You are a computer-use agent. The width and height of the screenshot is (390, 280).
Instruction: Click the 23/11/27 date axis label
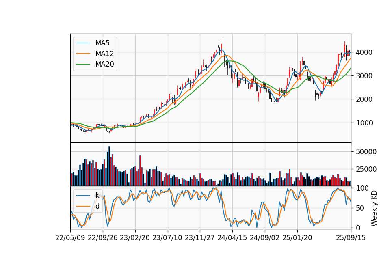click(x=200, y=238)
